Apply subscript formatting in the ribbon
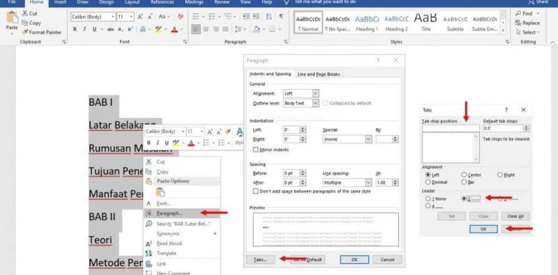Viewport: 558px width, 275px height. (121, 29)
